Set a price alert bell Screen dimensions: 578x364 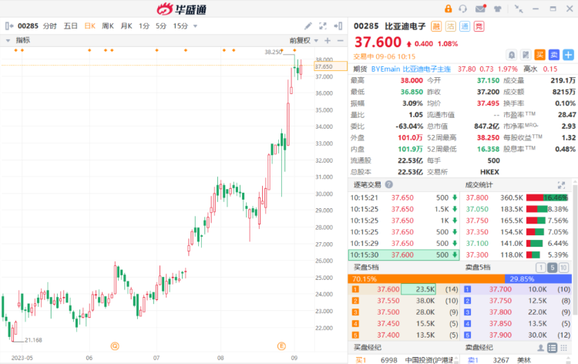(x=512, y=55)
